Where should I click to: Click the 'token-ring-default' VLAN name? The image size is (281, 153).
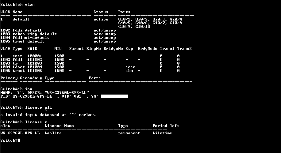[35, 34]
